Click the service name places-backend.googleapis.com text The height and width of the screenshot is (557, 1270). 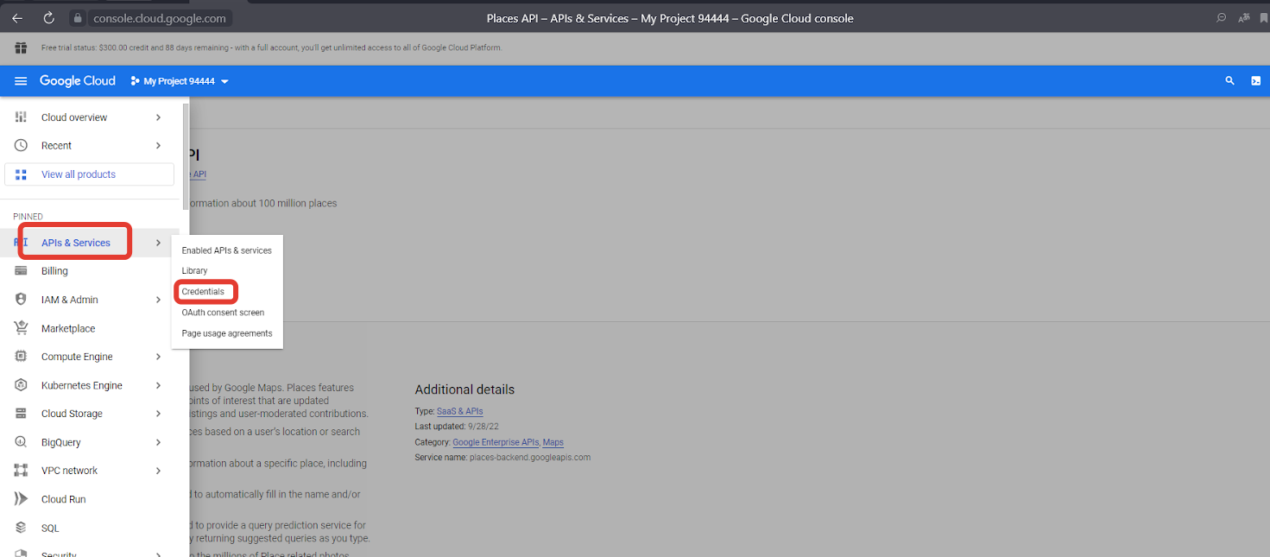(x=529, y=457)
